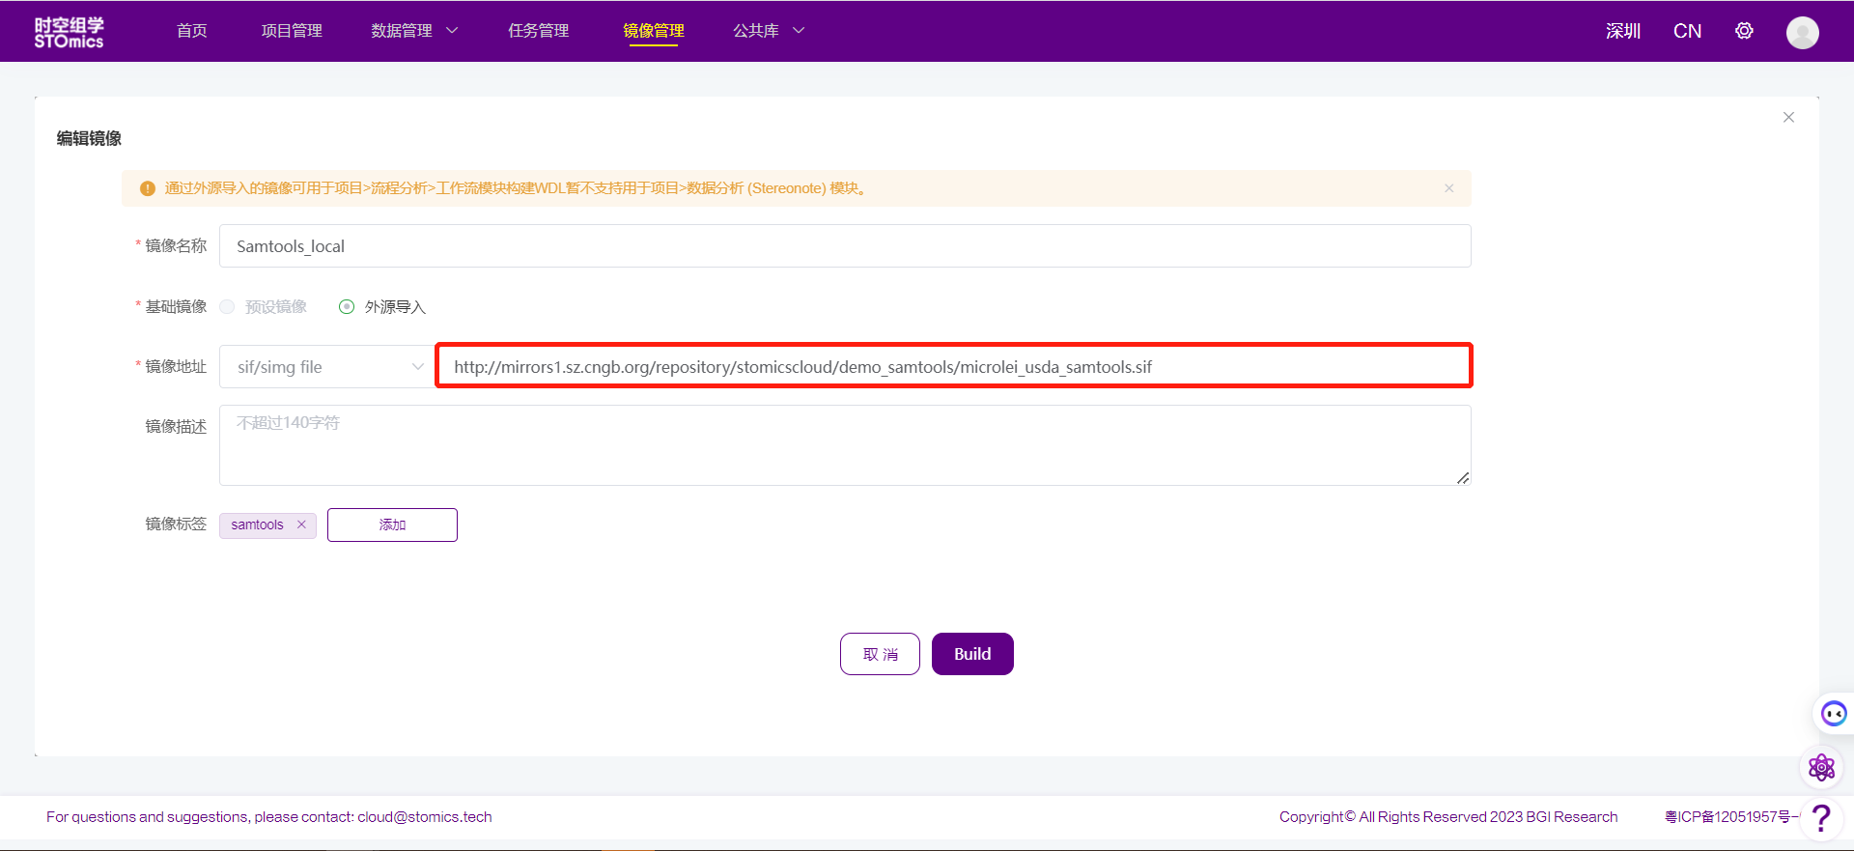Open the help question mark icon
1854x851 pixels.
click(1821, 817)
